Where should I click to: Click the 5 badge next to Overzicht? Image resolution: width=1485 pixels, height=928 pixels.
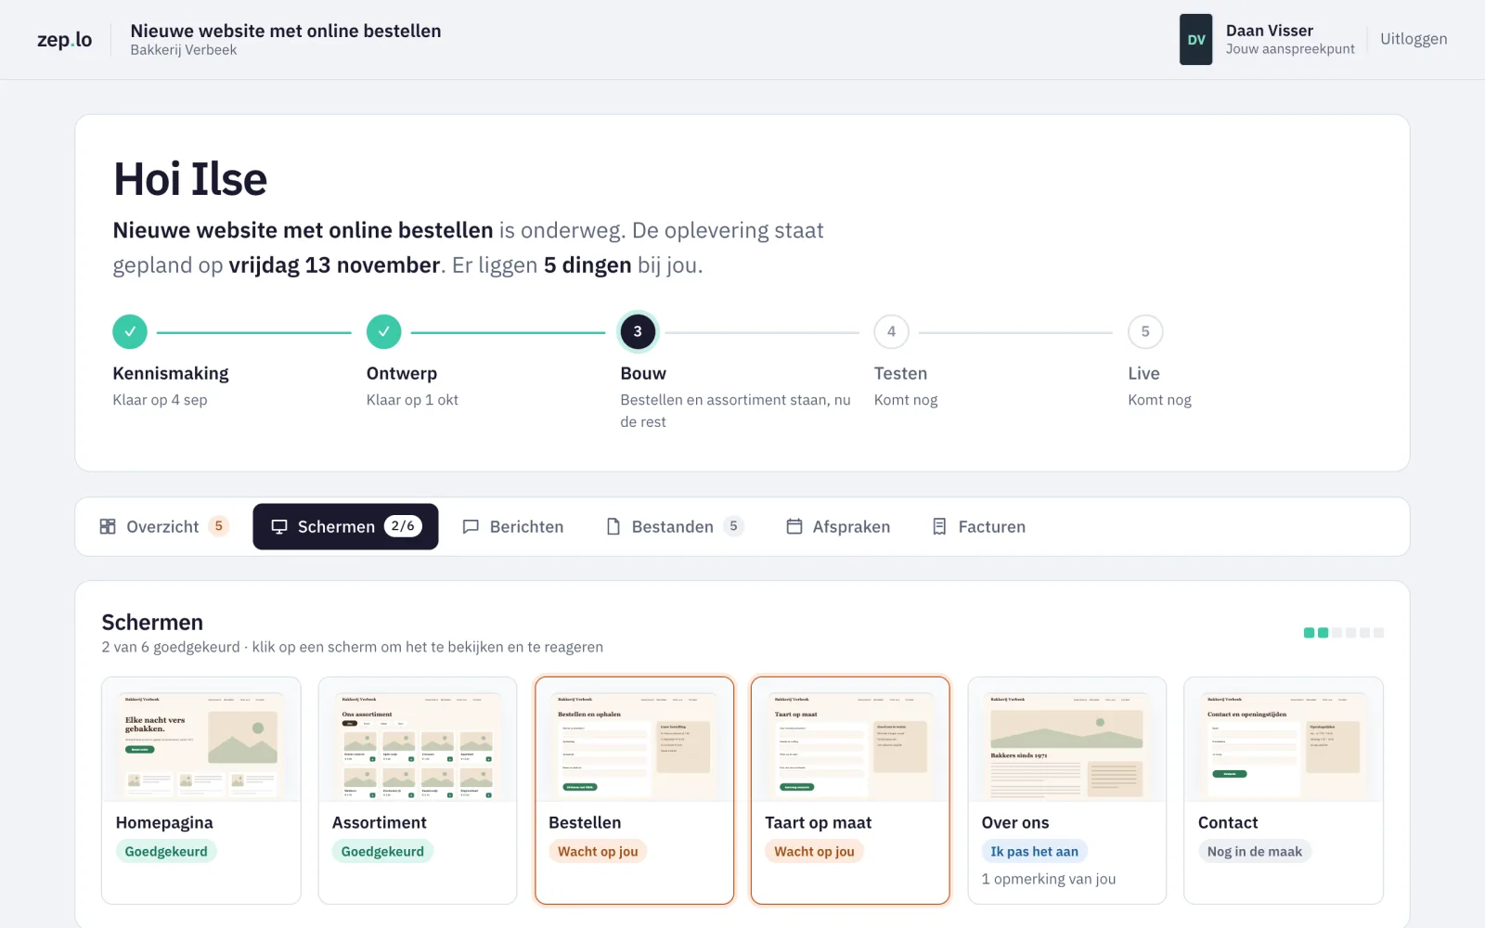pyautogui.click(x=219, y=526)
